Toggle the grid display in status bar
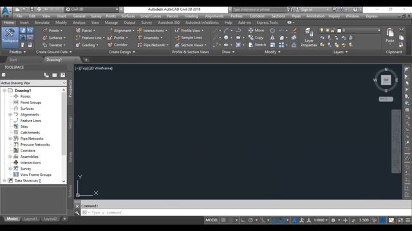The height and width of the screenshot is (231, 412). (x=223, y=220)
